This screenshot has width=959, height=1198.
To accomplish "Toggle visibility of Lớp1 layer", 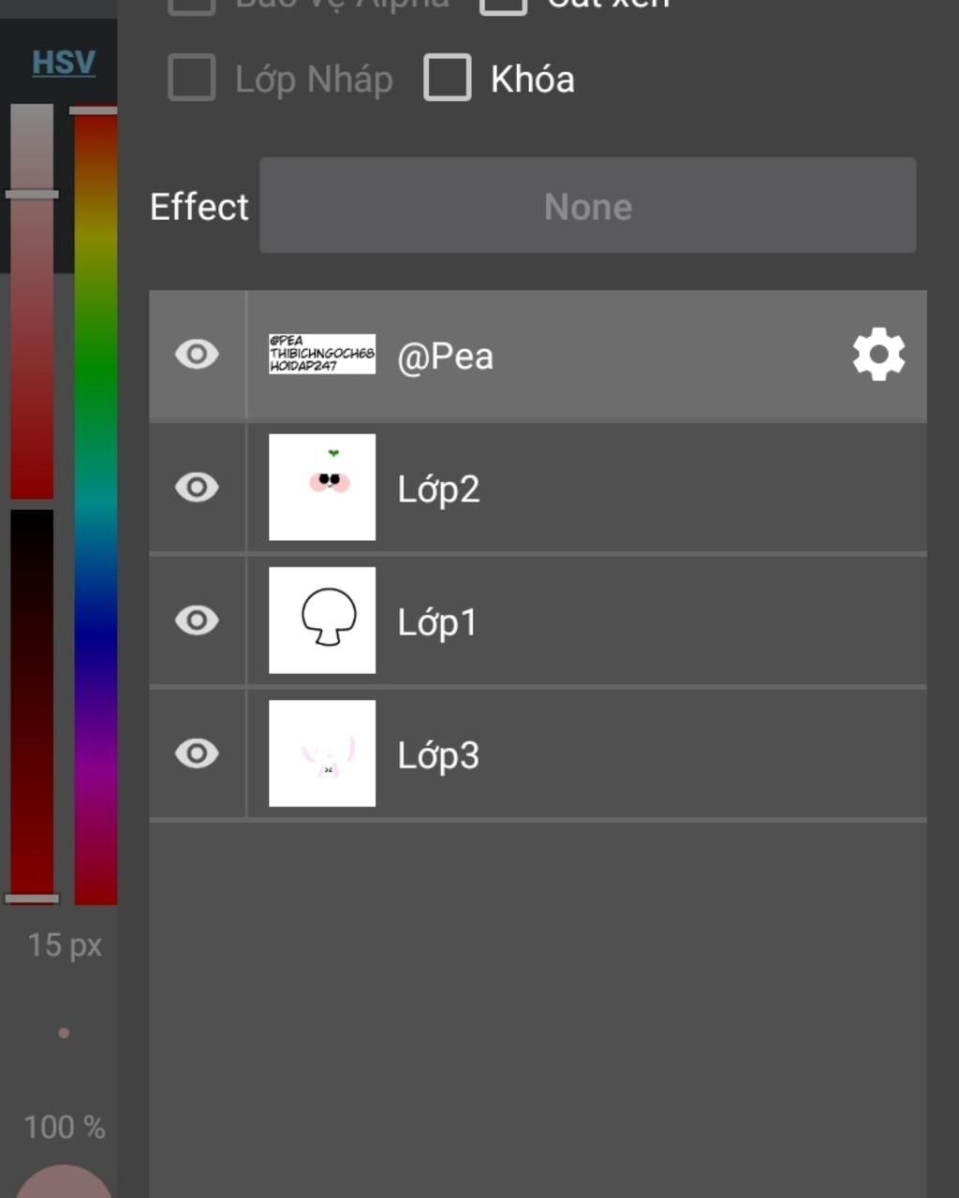I will (x=197, y=621).
